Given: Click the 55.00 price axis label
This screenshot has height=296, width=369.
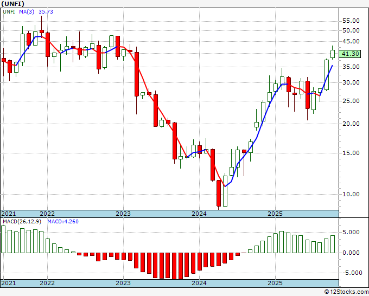Looking at the screenshot, I should click(351, 21).
